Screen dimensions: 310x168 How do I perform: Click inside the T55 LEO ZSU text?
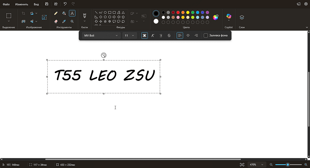pyautogui.click(x=104, y=75)
